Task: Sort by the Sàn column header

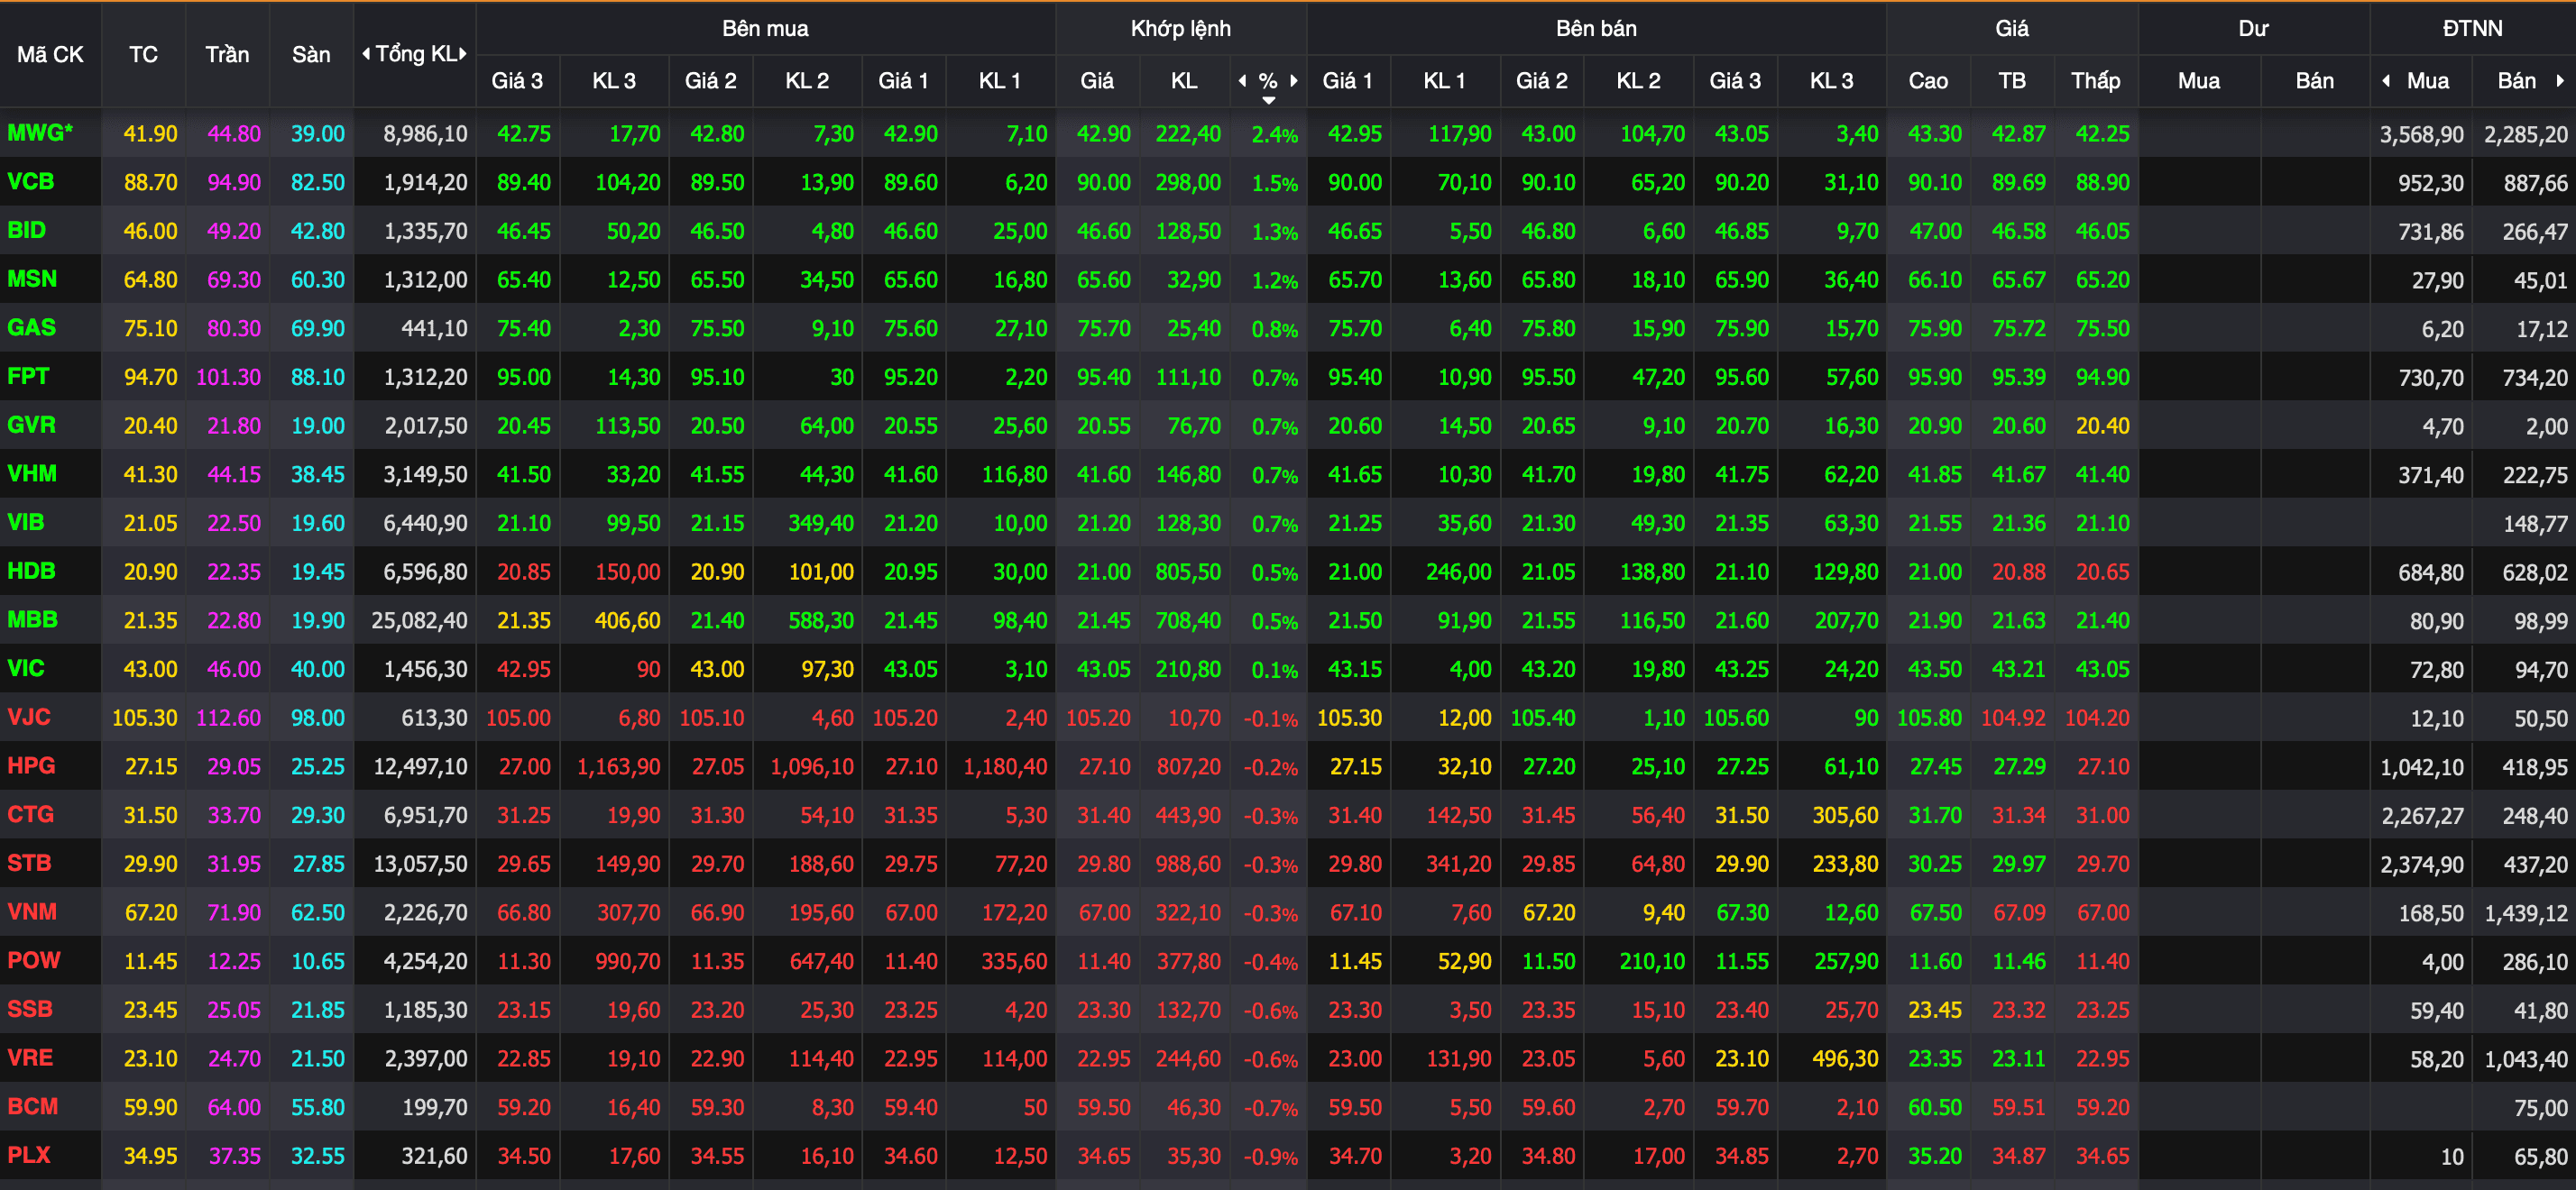Action: pyautogui.click(x=311, y=55)
